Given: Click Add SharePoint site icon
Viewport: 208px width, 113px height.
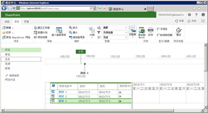Looking at the screenshot, I should 4,37.
